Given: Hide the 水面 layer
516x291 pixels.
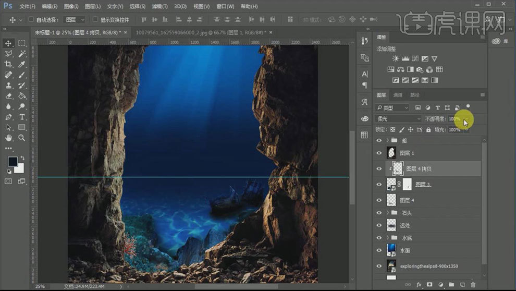Looking at the screenshot, I should 379,250.
